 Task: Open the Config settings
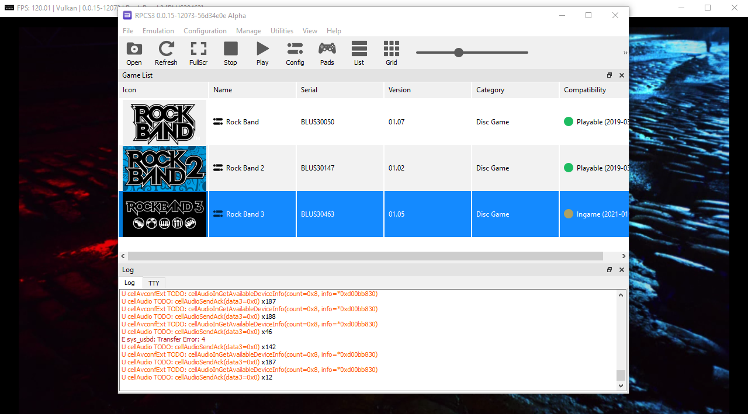tap(295, 53)
